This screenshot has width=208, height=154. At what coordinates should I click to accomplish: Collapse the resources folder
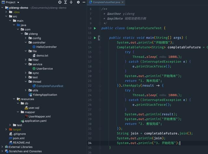click(14, 99)
